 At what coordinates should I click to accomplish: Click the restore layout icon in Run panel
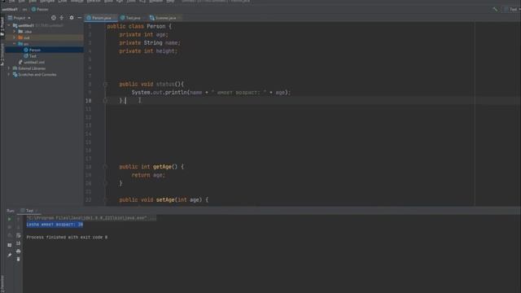9,245
